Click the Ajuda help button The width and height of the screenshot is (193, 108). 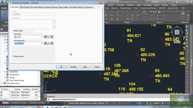pos(97,67)
